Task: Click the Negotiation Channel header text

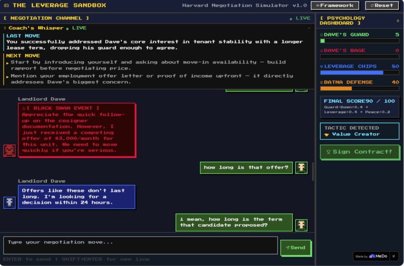Action: pyautogui.click(x=47, y=18)
